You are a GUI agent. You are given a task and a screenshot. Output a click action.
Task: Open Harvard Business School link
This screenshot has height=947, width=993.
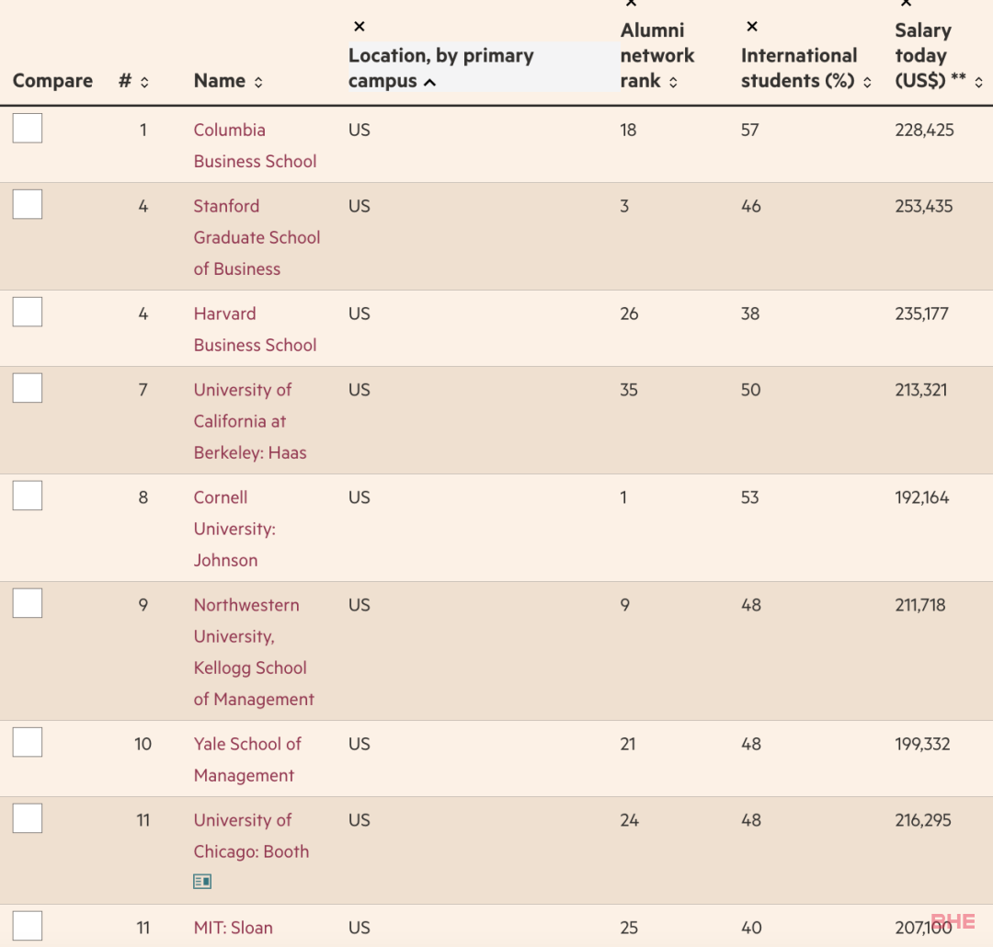click(x=256, y=329)
